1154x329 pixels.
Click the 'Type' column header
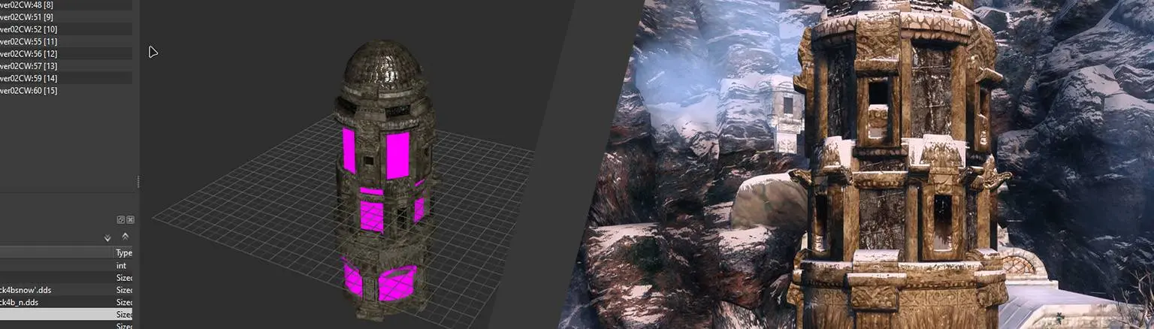(123, 253)
